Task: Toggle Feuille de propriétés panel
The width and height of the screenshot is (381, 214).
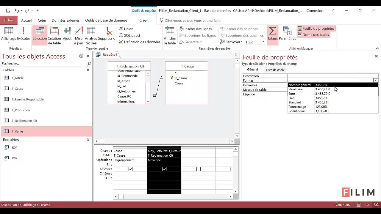Action: tap(316, 29)
